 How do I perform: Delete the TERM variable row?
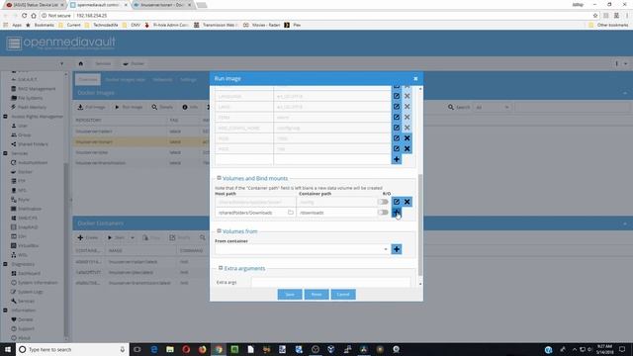(x=407, y=117)
